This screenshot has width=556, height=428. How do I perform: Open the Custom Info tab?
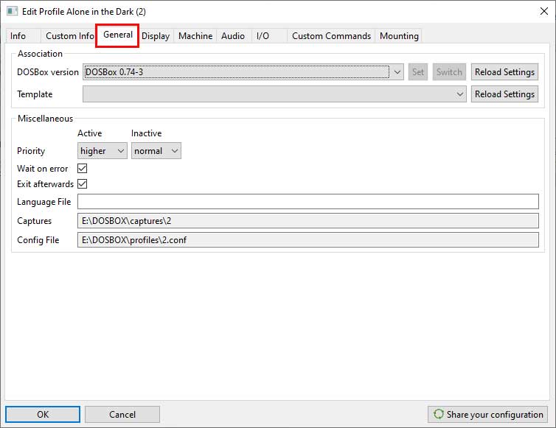click(69, 36)
